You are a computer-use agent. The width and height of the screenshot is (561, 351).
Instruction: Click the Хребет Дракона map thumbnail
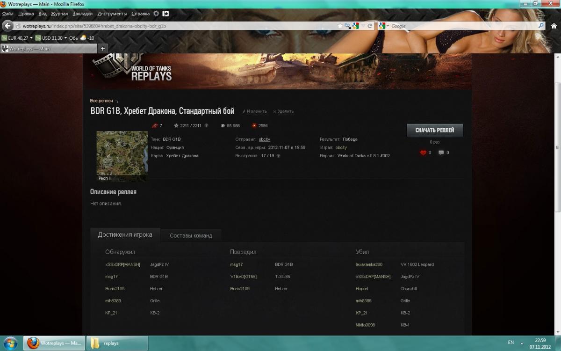pyautogui.click(x=122, y=156)
